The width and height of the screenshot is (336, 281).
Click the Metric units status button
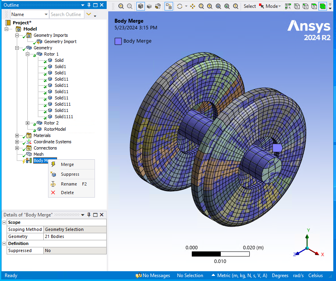(239, 276)
